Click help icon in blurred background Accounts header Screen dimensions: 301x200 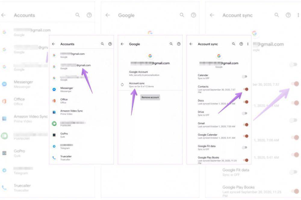tap(89, 15)
